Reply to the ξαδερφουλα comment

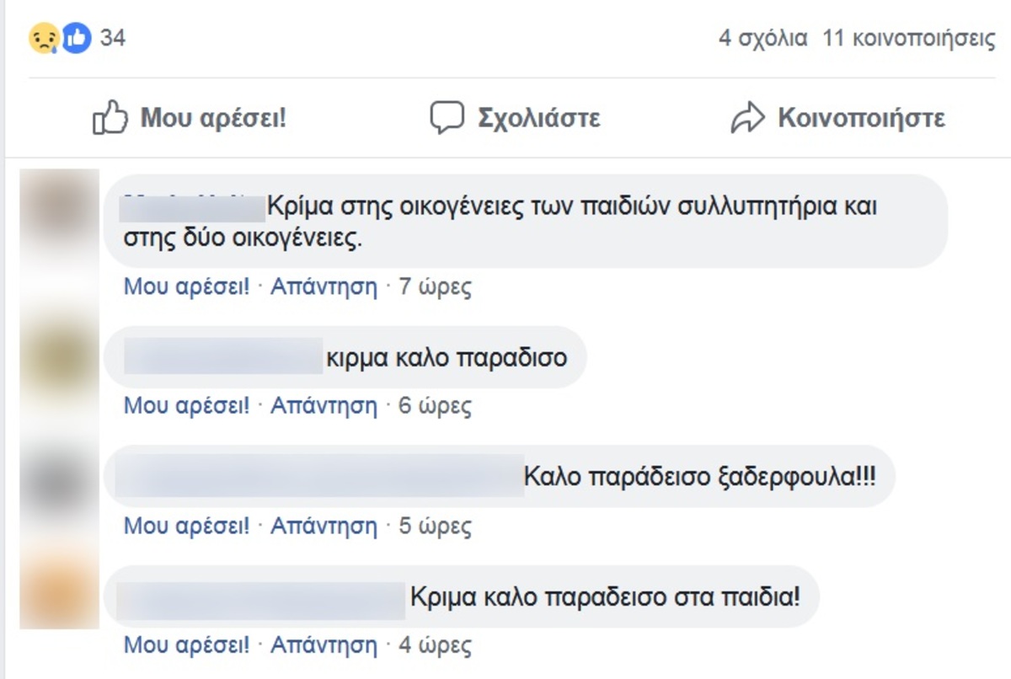point(324,527)
